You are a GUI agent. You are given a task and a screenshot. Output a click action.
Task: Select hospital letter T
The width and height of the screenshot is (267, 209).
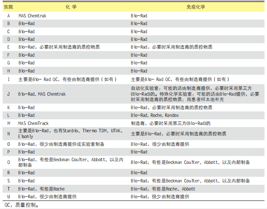pos(9,189)
